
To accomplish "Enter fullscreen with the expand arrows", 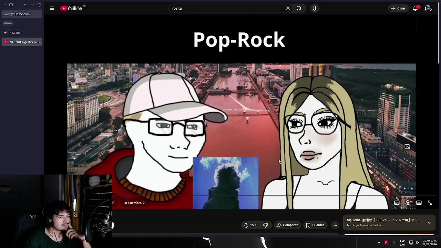I will 430,203.
